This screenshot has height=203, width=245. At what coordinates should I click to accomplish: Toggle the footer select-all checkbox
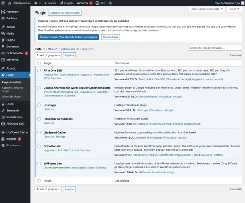[x=39, y=181]
